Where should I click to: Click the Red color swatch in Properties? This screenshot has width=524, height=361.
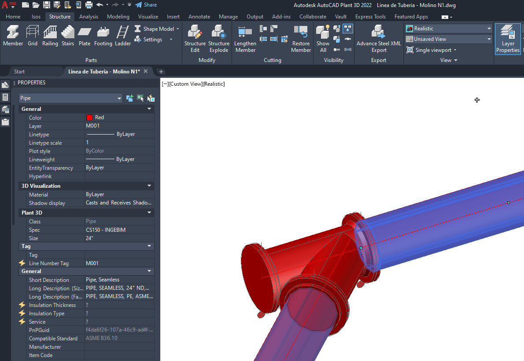point(89,117)
